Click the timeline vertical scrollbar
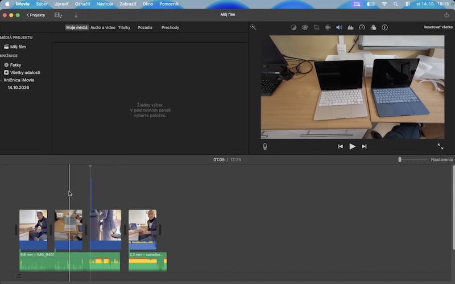 click(x=453, y=207)
